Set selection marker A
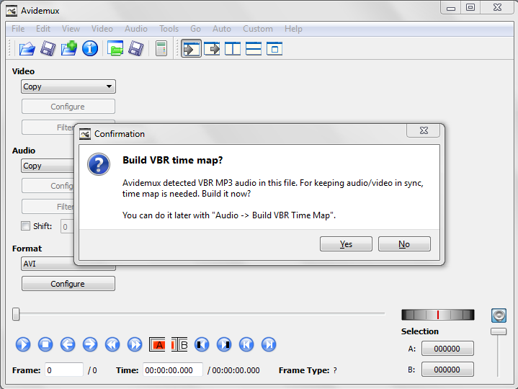518x389 pixels. point(157,344)
